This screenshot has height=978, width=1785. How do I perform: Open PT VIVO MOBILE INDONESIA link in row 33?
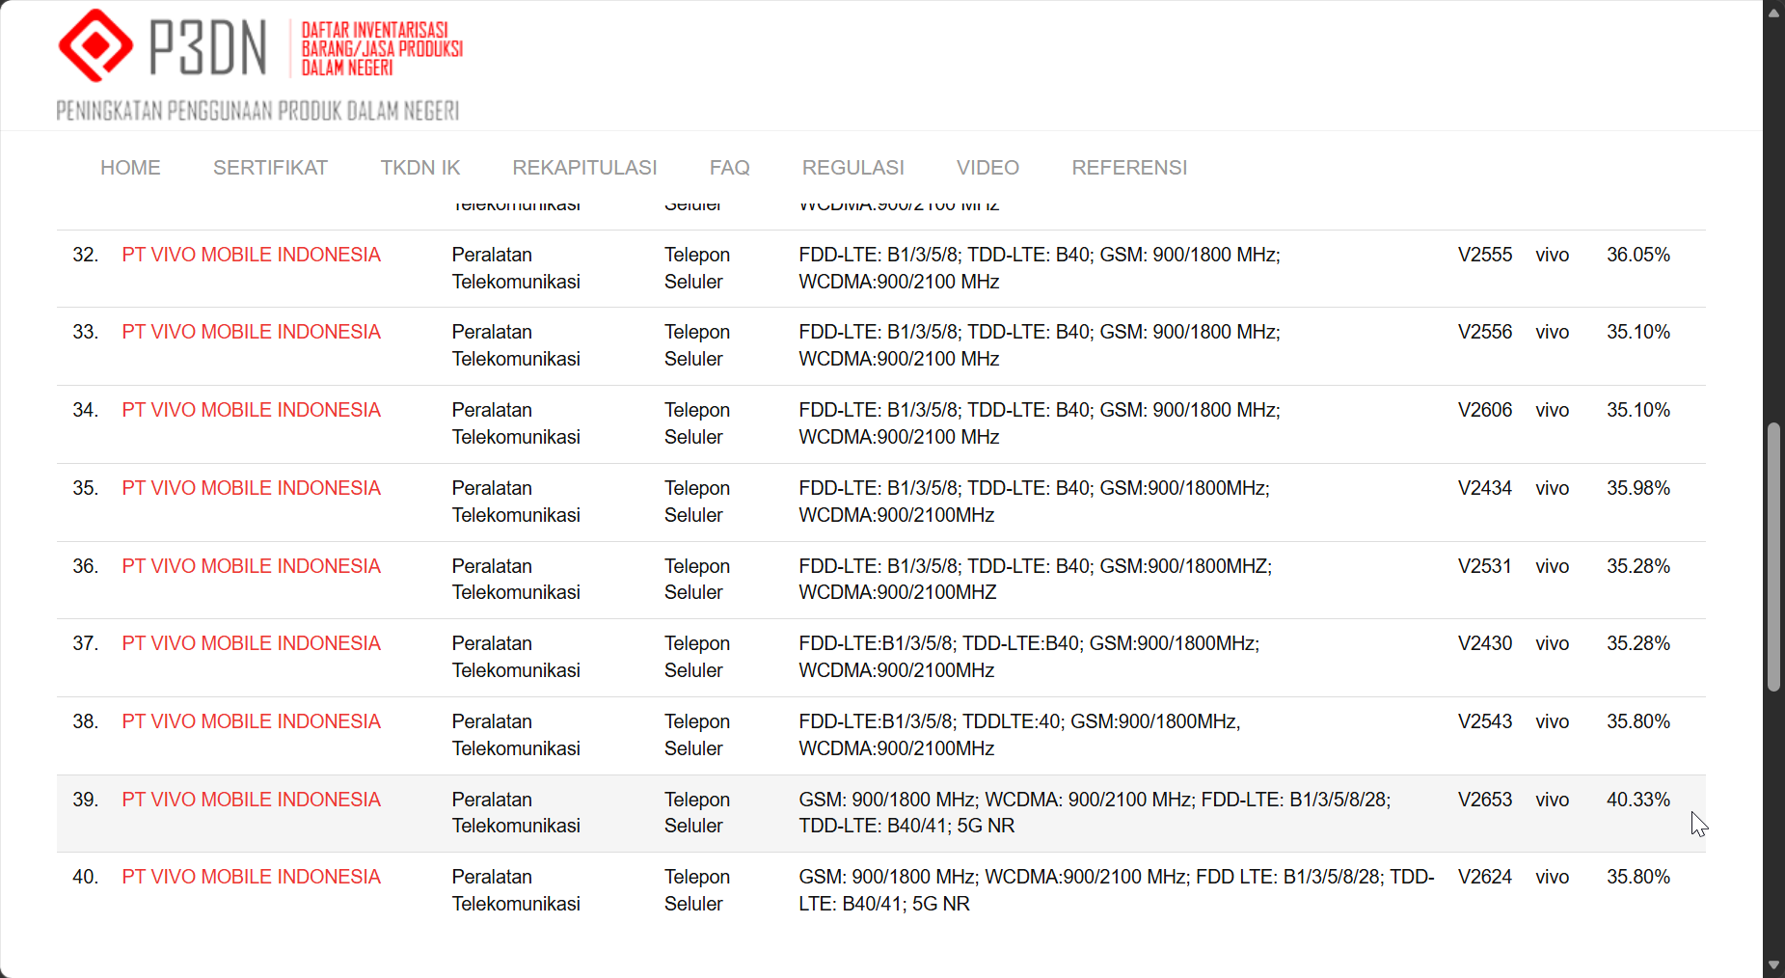tap(251, 332)
